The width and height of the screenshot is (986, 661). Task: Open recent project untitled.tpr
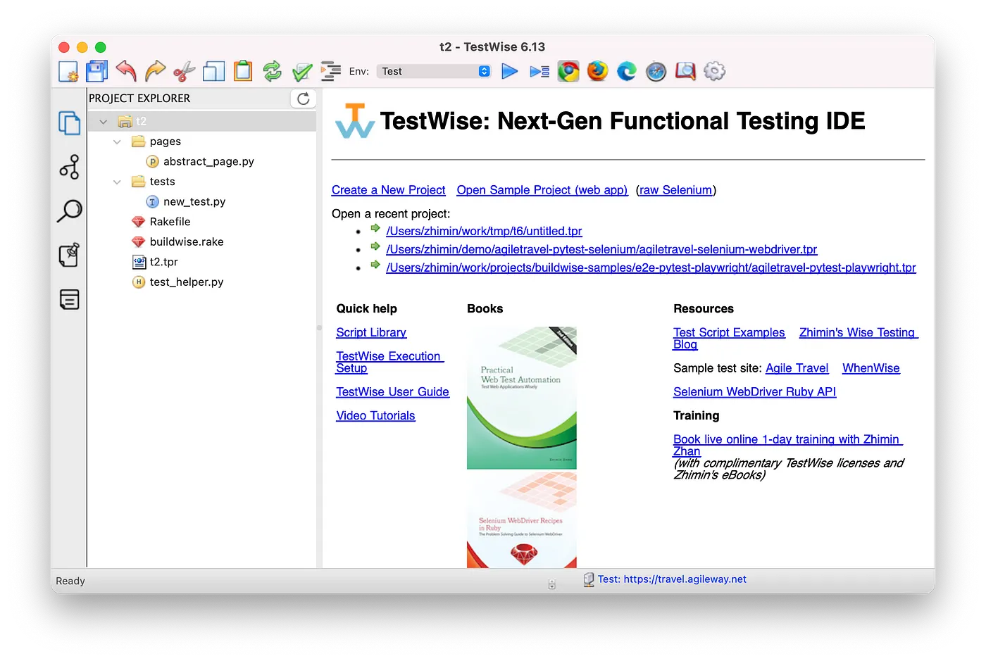click(484, 231)
